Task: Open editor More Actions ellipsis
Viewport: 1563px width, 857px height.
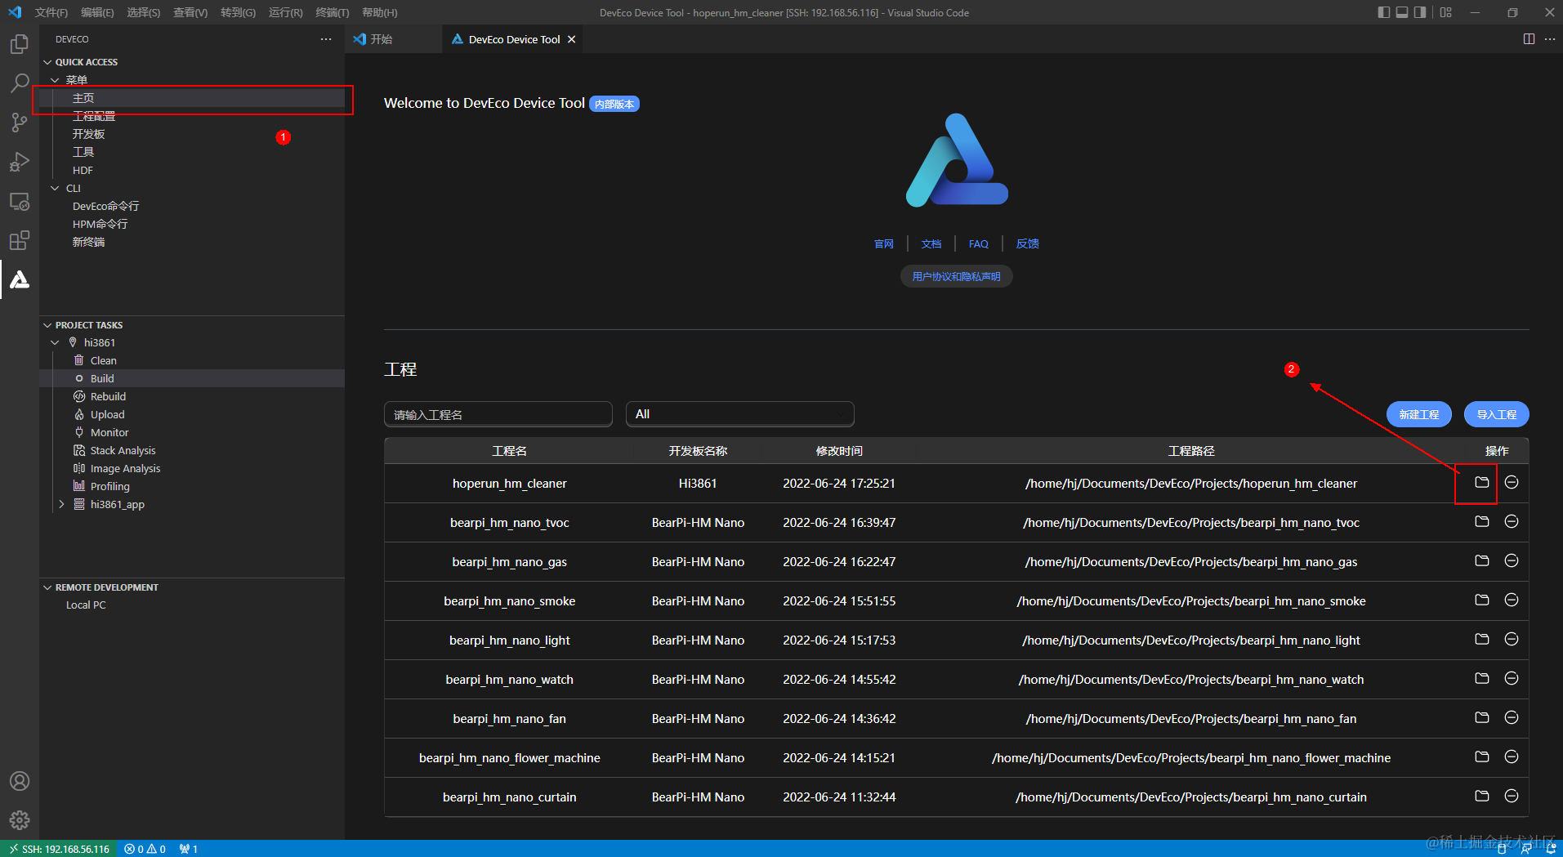Action: tap(1550, 39)
